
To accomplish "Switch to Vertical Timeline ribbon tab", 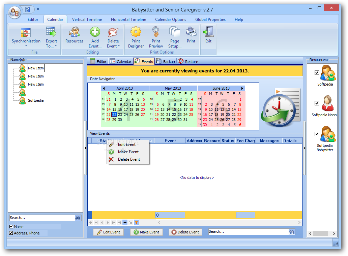I will pos(87,20).
